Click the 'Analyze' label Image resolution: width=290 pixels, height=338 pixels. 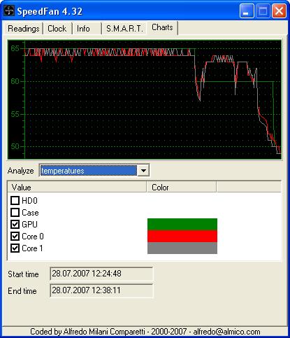tap(20, 171)
